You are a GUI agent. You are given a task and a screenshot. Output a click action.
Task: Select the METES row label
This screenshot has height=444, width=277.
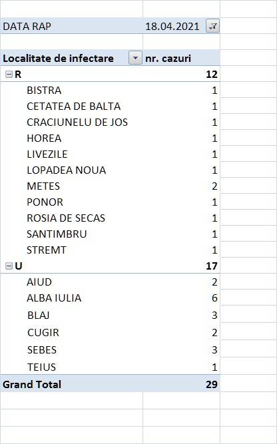[x=43, y=186]
